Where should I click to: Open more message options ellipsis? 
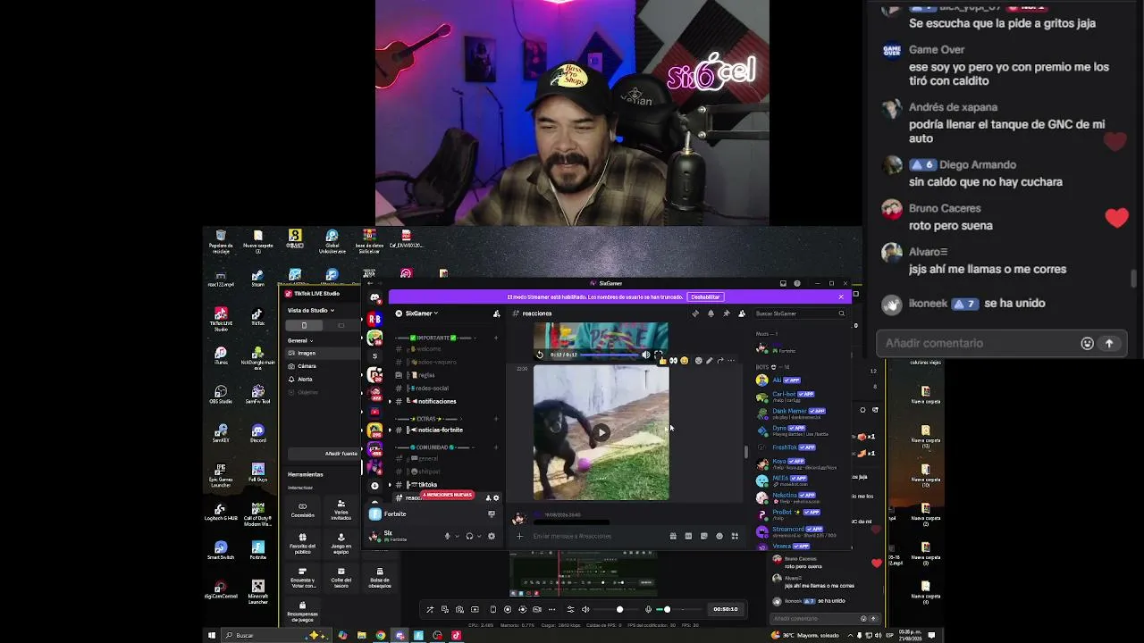[731, 361]
